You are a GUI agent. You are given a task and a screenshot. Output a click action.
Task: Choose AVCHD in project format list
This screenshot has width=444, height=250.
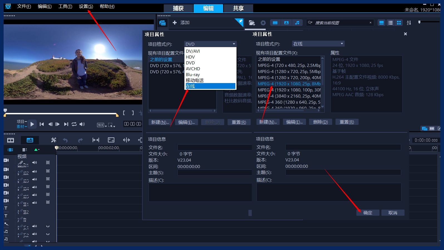pos(210,69)
